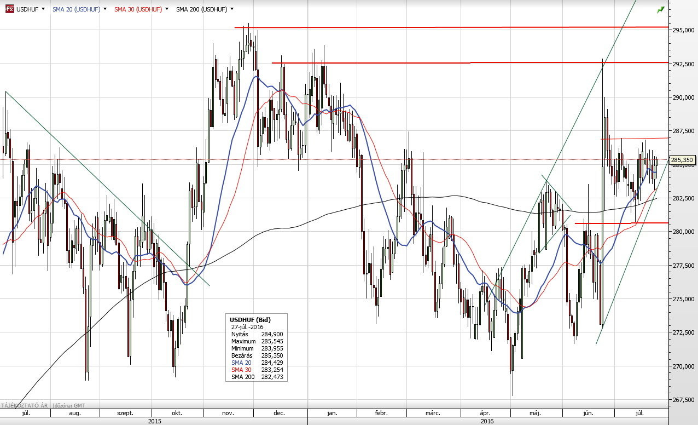The width and height of the screenshot is (698, 425).
Task: Click the febr. month label on time axis
Action: point(381,413)
